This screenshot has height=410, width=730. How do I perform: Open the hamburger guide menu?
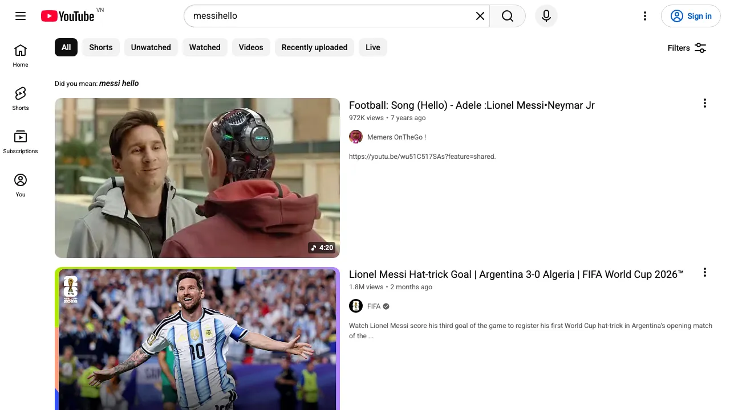21,16
